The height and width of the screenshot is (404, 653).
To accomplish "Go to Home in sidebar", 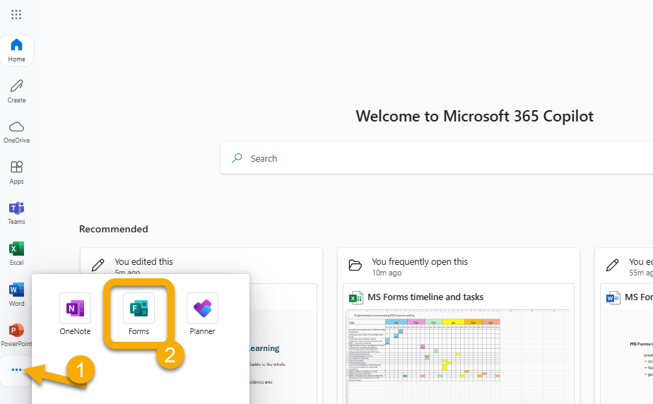I will point(16,50).
